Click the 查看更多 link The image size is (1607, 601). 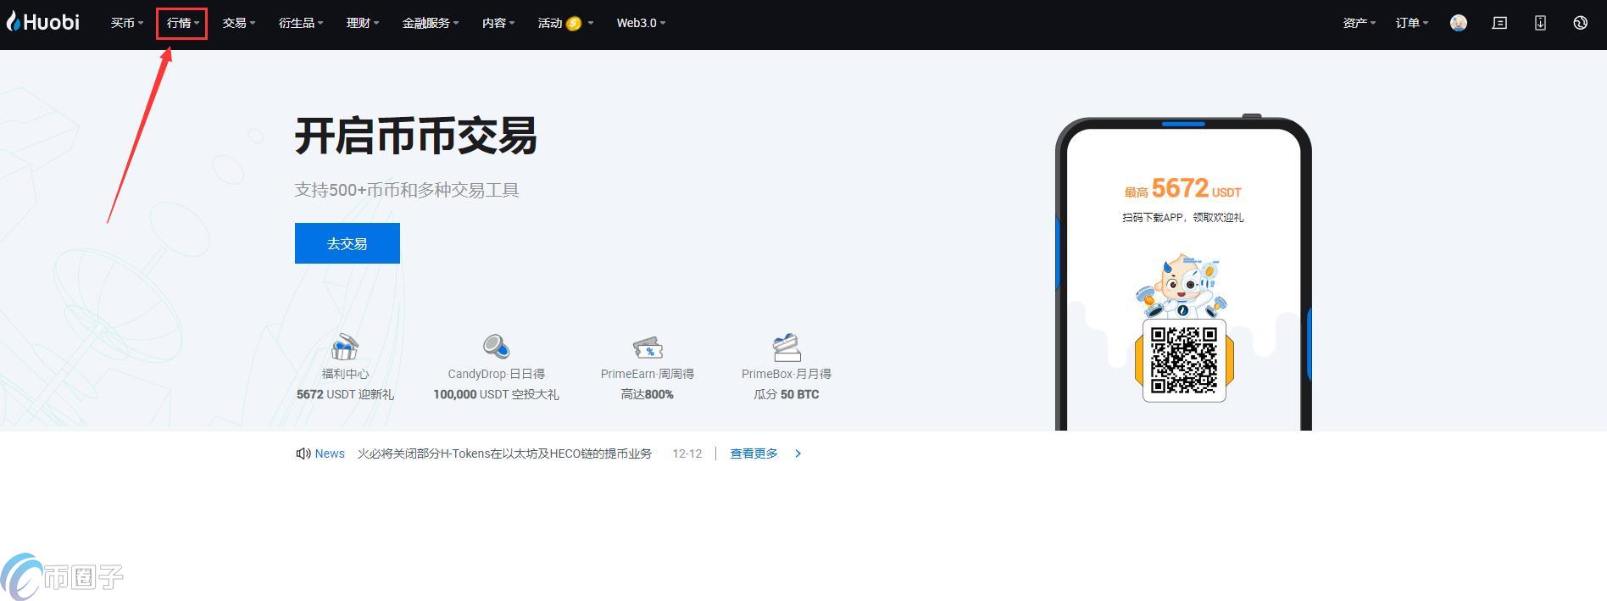[753, 454]
